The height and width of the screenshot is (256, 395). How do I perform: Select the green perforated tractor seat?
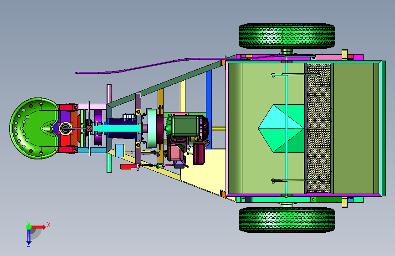coord(34,128)
